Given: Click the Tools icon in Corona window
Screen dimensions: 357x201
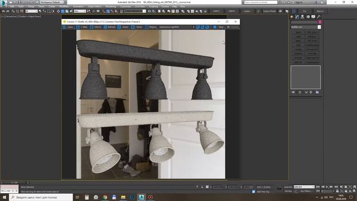Looking at the screenshot, I should click(x=133, y=27).
